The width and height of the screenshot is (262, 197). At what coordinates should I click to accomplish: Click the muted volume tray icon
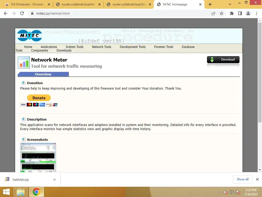[x=226, y=192]
